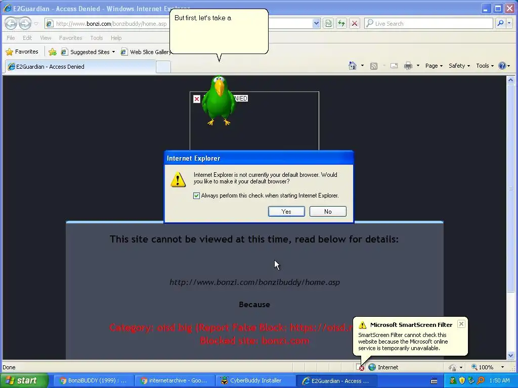
Task: Open the command bar Tools dropdown
Action: click(x=485, y=66)
